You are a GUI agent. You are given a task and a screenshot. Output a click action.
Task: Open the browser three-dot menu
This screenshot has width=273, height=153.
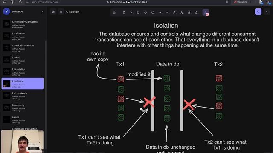click(252, 2)
